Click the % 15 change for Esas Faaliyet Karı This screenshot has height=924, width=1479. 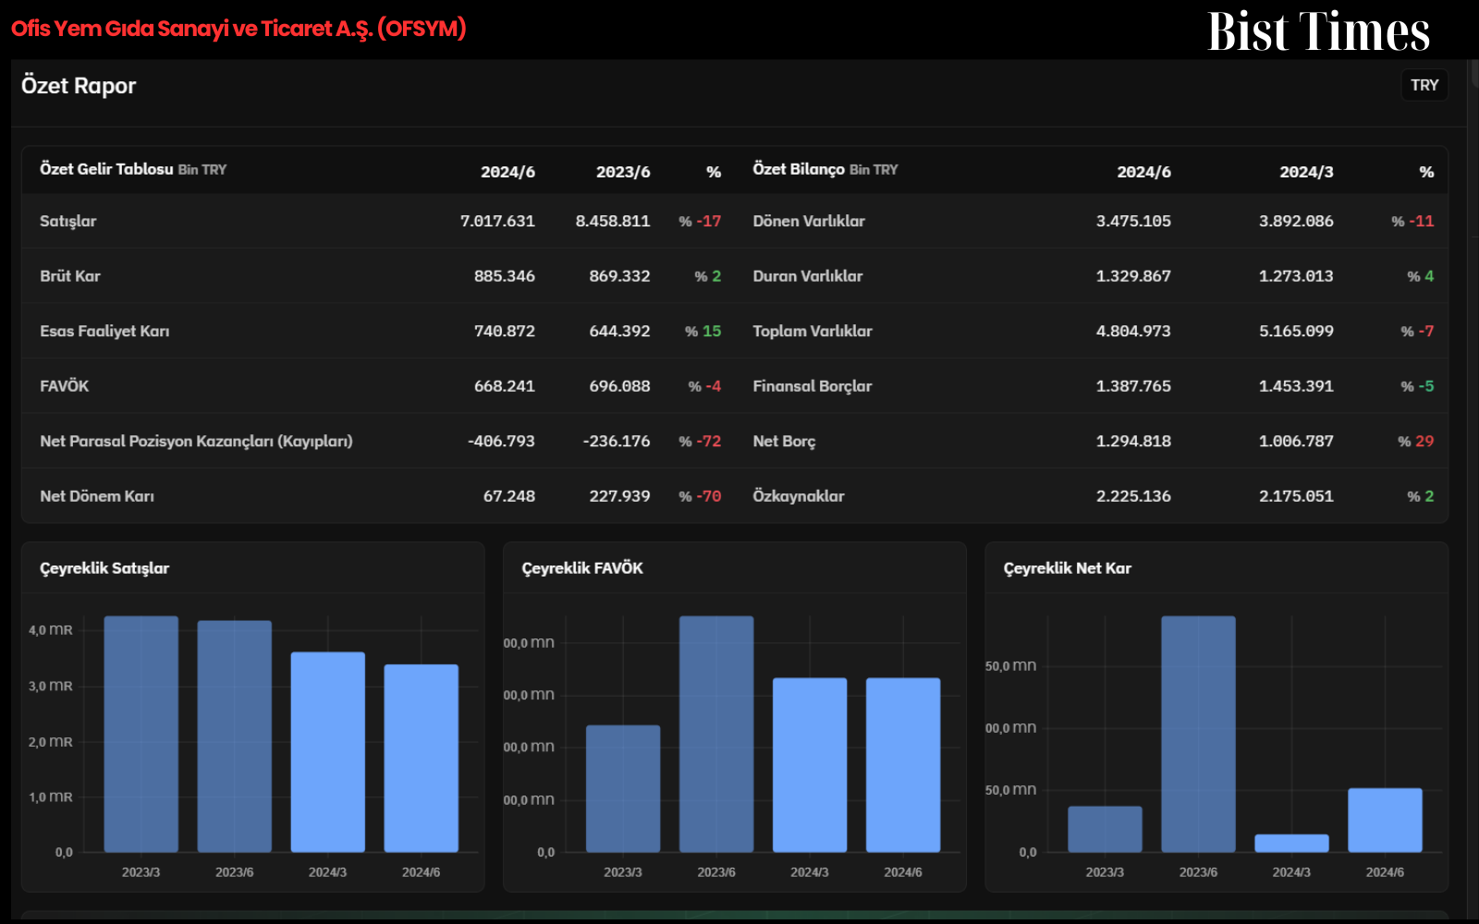pyautogui.click(x=703, y=331)
